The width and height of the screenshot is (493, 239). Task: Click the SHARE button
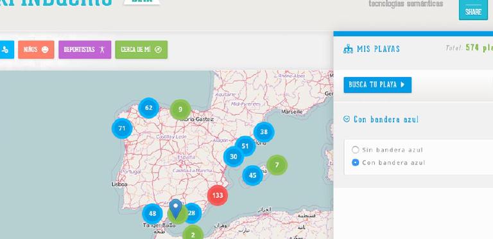(x=473, y=10)
